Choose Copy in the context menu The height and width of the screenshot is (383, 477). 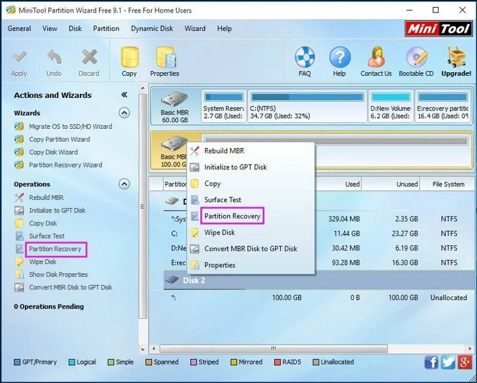pyautogui.click(x=251, y=184)
